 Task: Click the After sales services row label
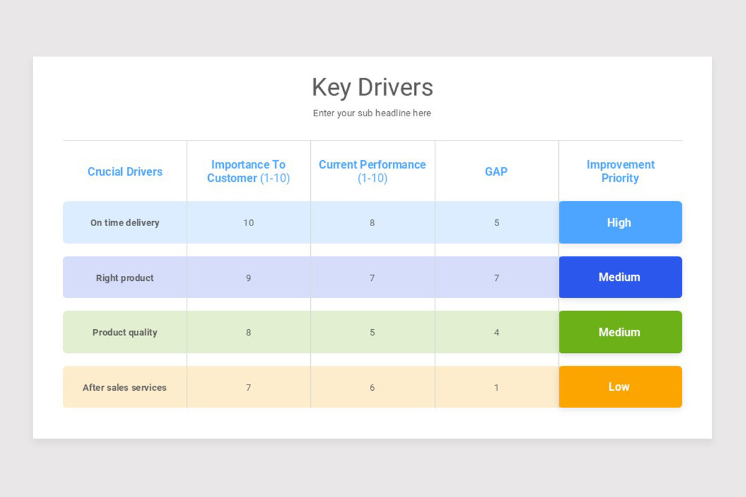[x=124, y=386]
